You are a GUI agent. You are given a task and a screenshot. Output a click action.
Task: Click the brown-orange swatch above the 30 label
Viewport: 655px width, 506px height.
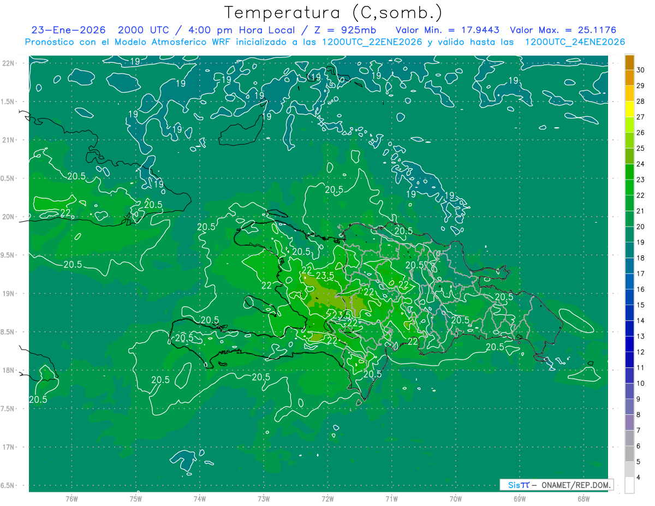629,62
